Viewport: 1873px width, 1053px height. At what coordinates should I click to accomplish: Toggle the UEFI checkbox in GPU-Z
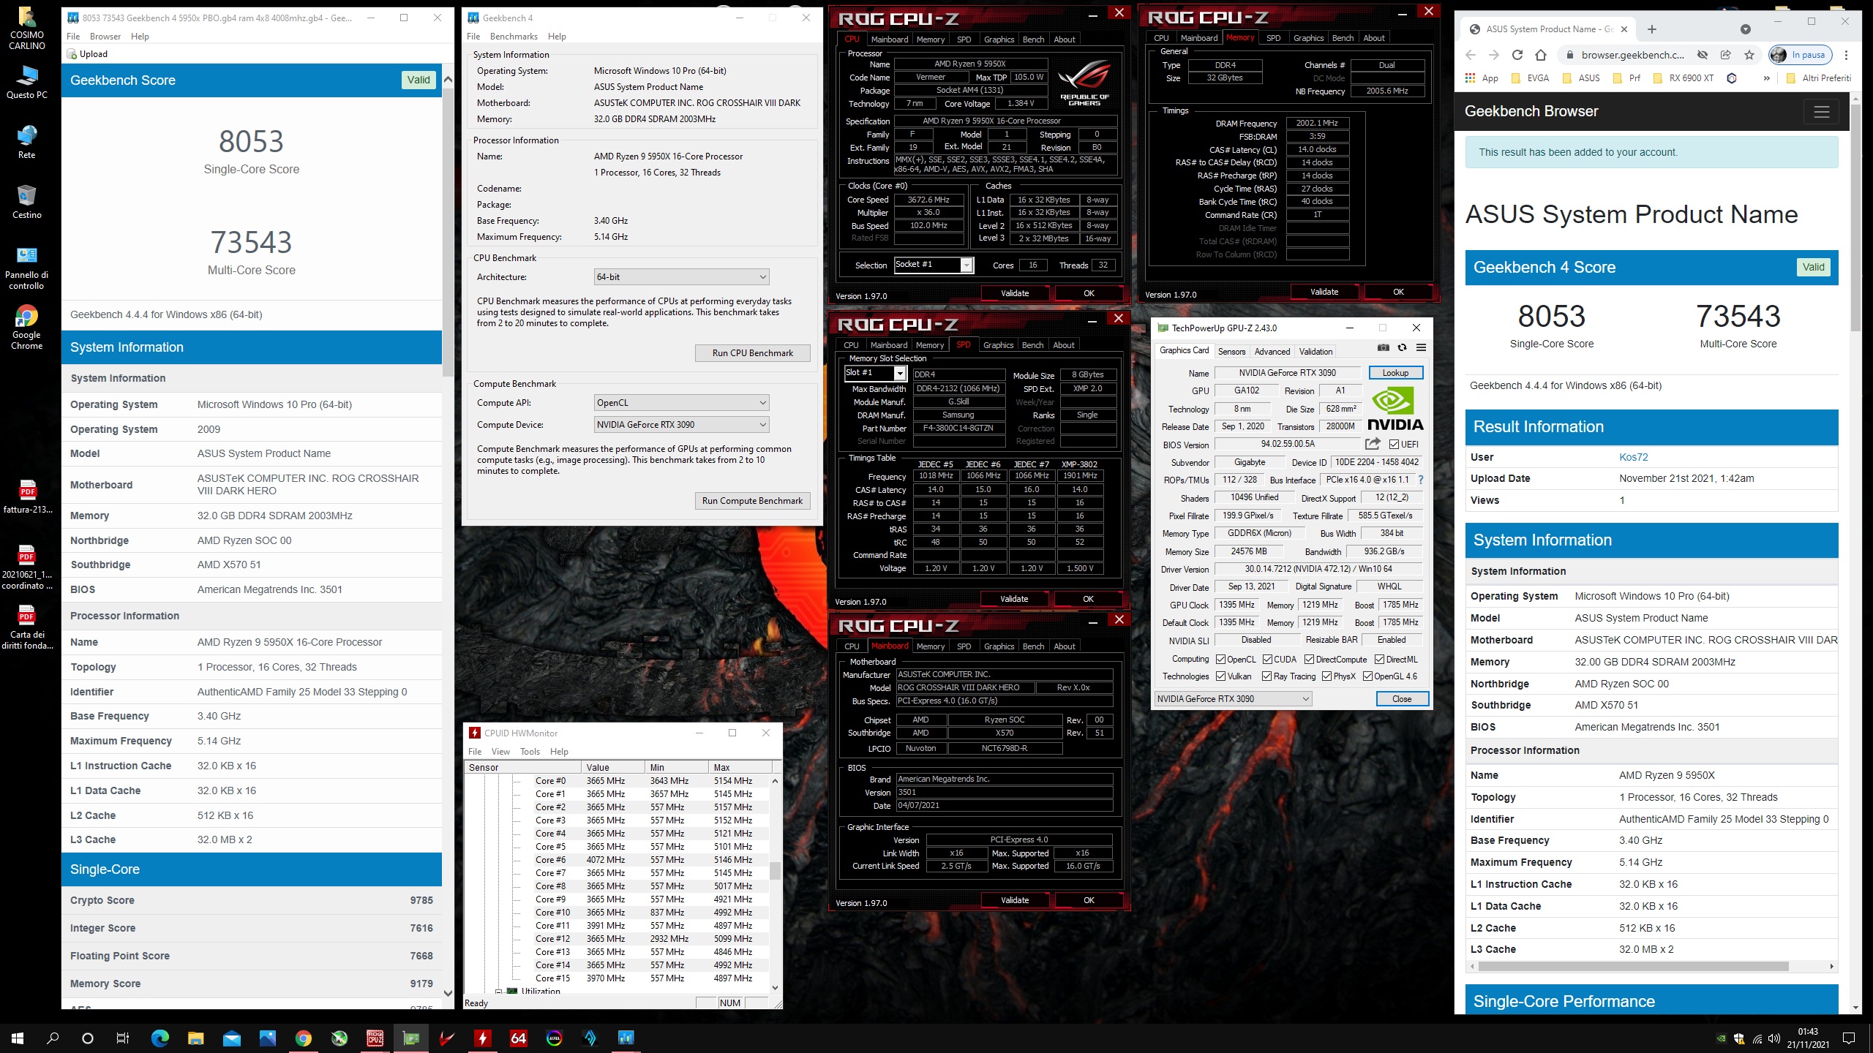[1394, 444]
